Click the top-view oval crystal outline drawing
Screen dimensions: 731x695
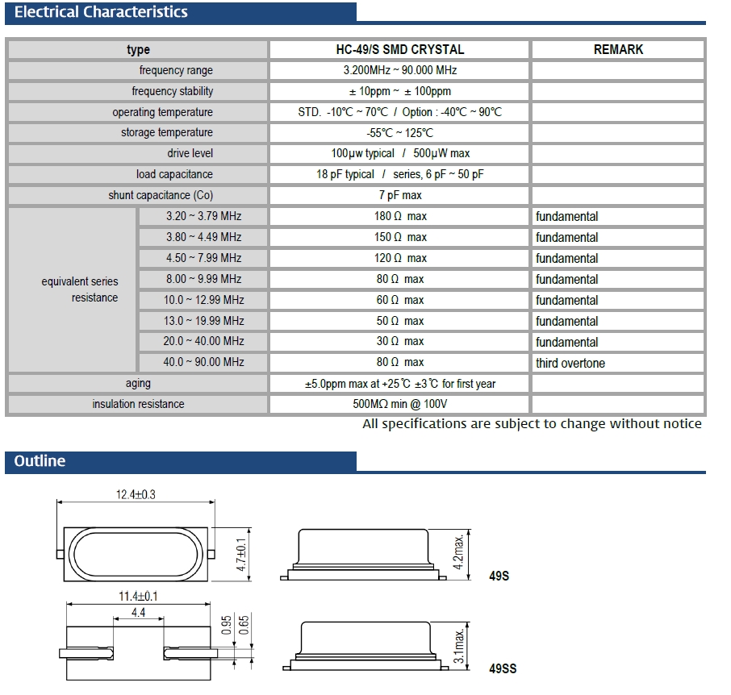136,553
